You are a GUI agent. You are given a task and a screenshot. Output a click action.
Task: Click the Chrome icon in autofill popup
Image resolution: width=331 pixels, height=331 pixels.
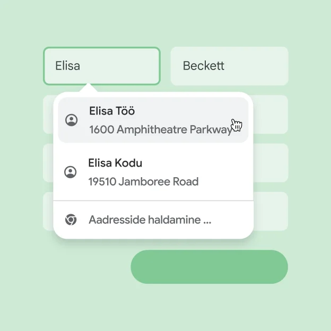pyautogui.click(x=71, y=220)
